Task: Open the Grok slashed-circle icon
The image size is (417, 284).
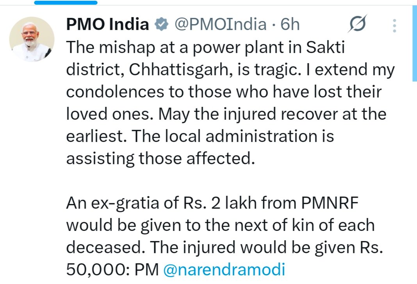Action: click(x=358, y=25)
